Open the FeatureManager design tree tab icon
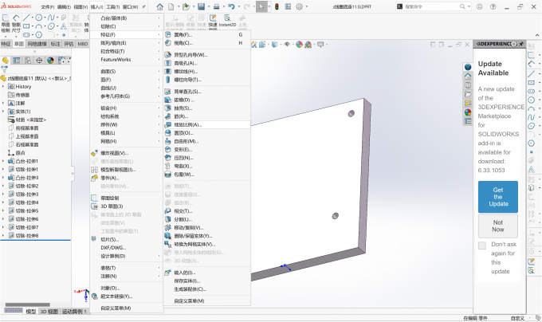This screenshot has height=322, width=542. (x=6, y=61)
